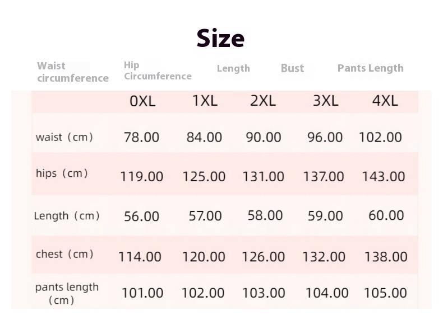The height and width of the screenshot is (320, 443).
Task: Click the pants length (cm) row label
Action: point(67,293)
